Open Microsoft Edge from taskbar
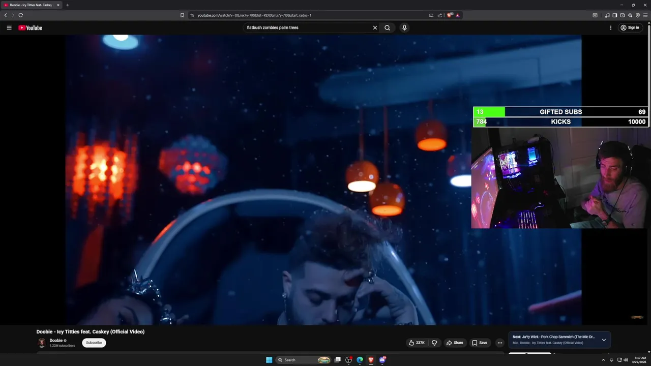 360,360
